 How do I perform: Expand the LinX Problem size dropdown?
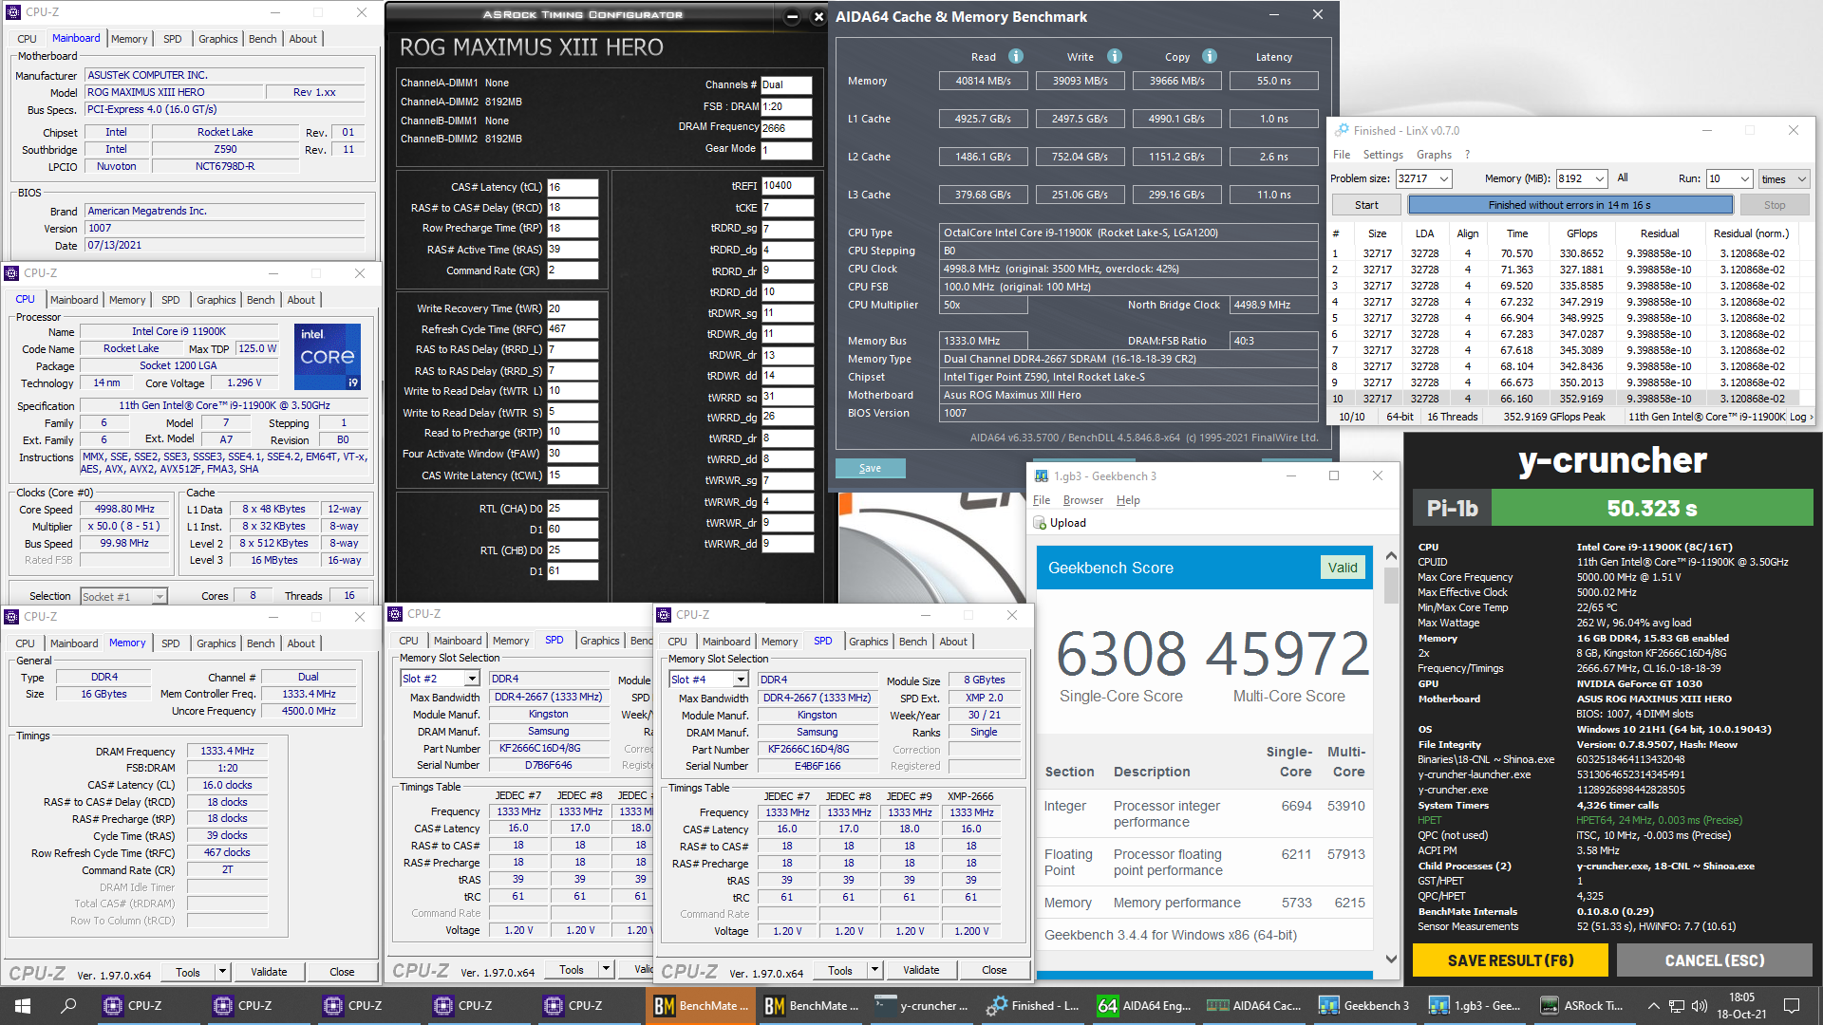point(1443,179)
